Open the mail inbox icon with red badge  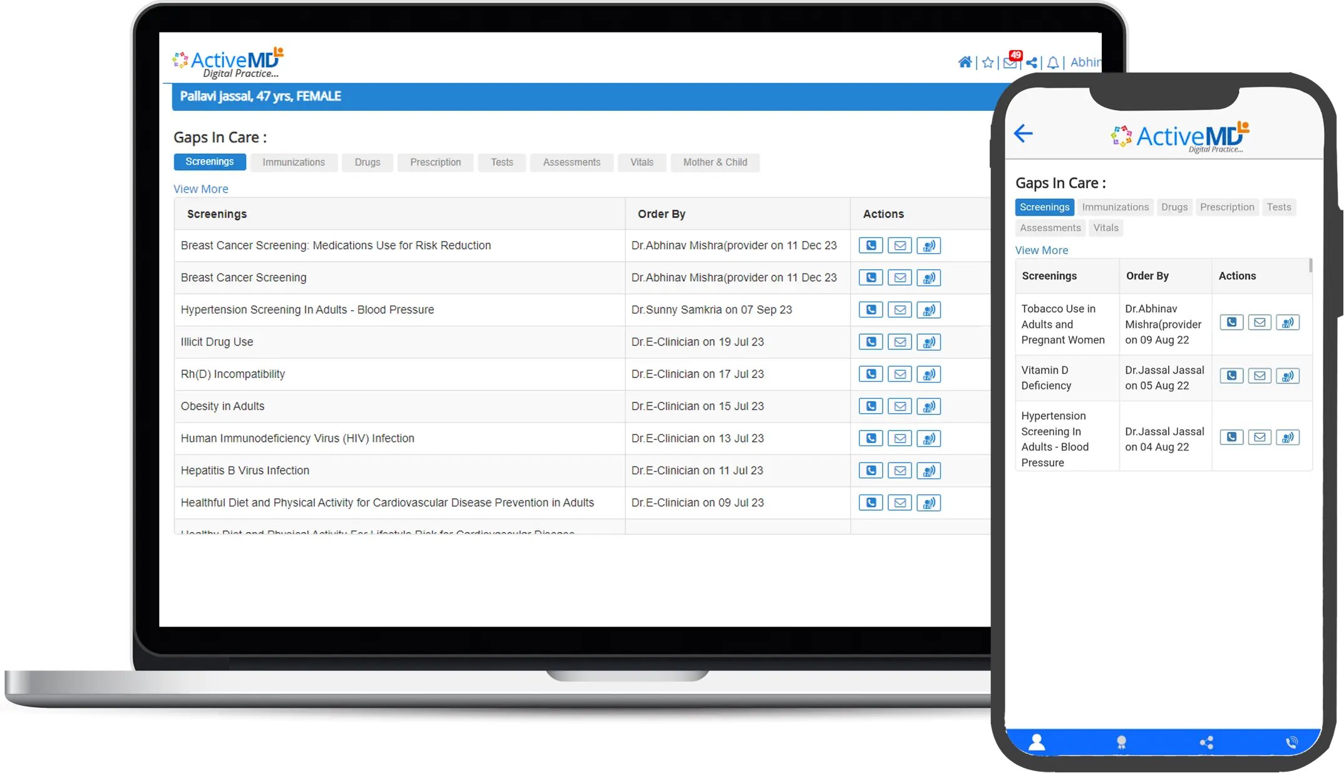coord(1010,63)
